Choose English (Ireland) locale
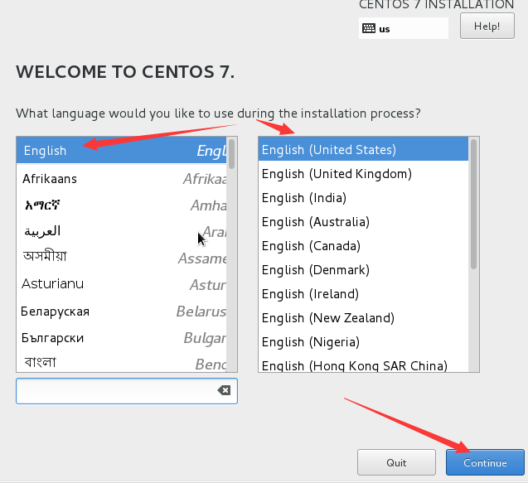 coord(363,294)
